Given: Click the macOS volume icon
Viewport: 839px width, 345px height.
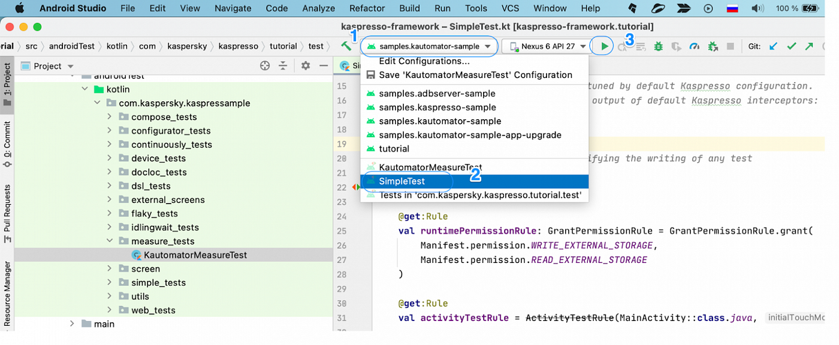Looking at the screenshot, I should pyautogui.click(x=758, y=8).
